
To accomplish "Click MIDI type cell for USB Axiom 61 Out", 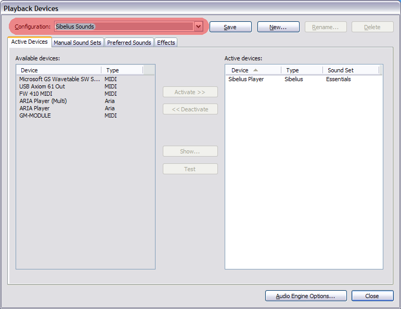I will [x=110, y=86].
